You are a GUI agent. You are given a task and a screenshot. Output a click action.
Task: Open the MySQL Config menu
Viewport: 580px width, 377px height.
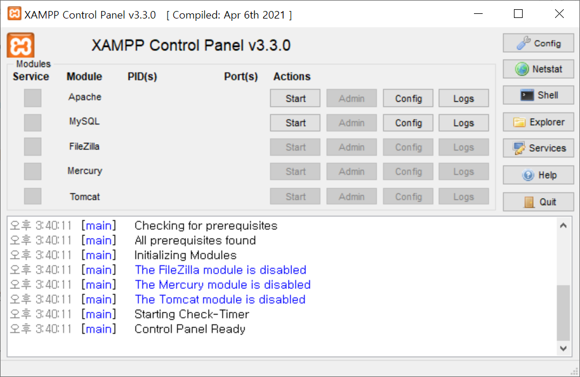point(408,123)
